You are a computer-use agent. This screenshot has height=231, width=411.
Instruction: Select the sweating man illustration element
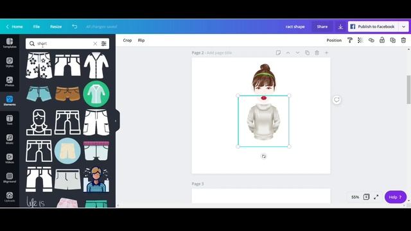[96, 180]
